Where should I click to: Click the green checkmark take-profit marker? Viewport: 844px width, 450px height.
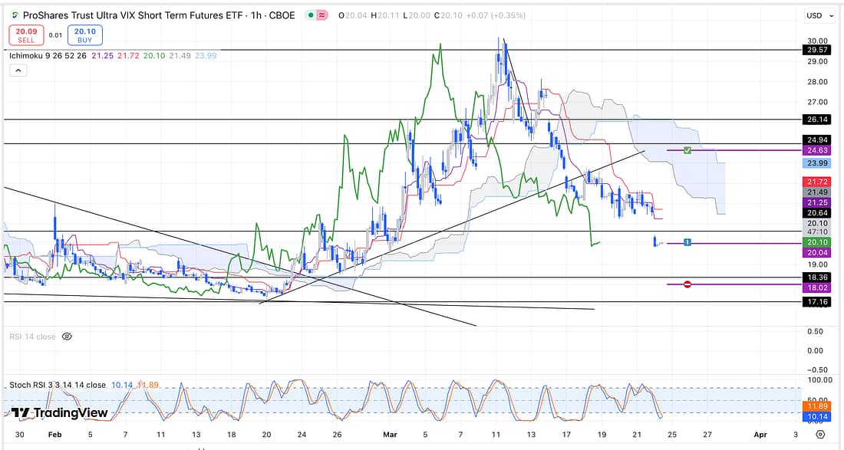pos(687,150)
